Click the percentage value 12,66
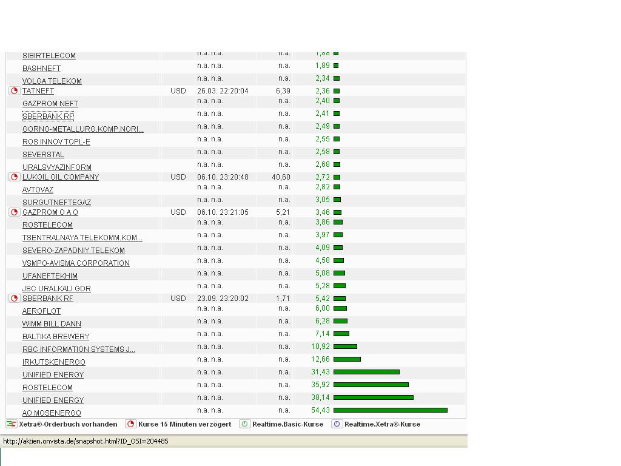 click(x=320, y=359)
